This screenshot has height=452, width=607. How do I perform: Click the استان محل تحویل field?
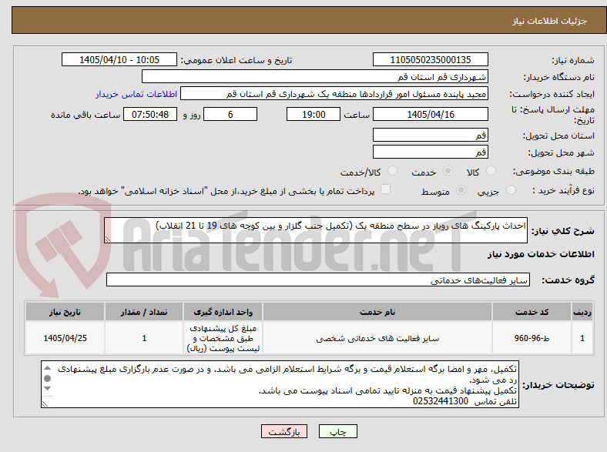[430, 135]
